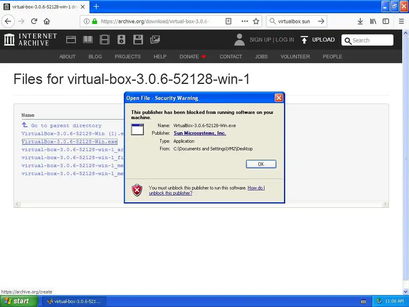This screenshot has width=409, height=307.
Task: Open virtual-box-3.0.6-52128-win-1_fi file link
Action: pyautogui.click(x=73, y=157)
